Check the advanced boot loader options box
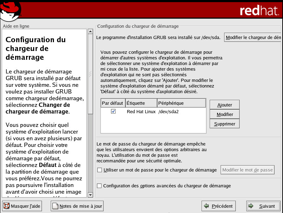283x213 pixels. pos(99,186)
